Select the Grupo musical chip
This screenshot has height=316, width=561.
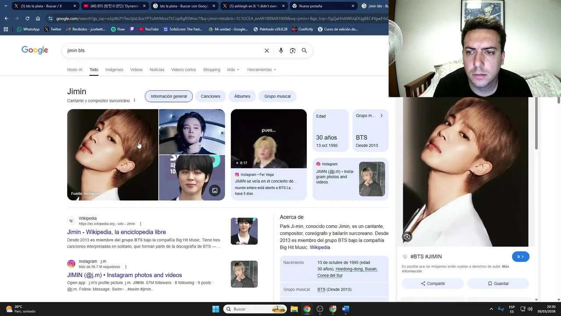(277, 96)
